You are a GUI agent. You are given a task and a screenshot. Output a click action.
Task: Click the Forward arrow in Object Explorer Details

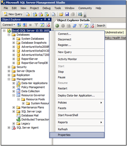[63, 26]
